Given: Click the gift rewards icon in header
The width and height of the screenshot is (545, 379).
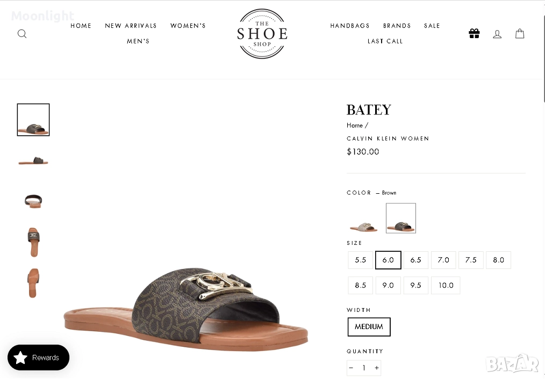Looking at the screenshot, I should click(x=474, y=34).
